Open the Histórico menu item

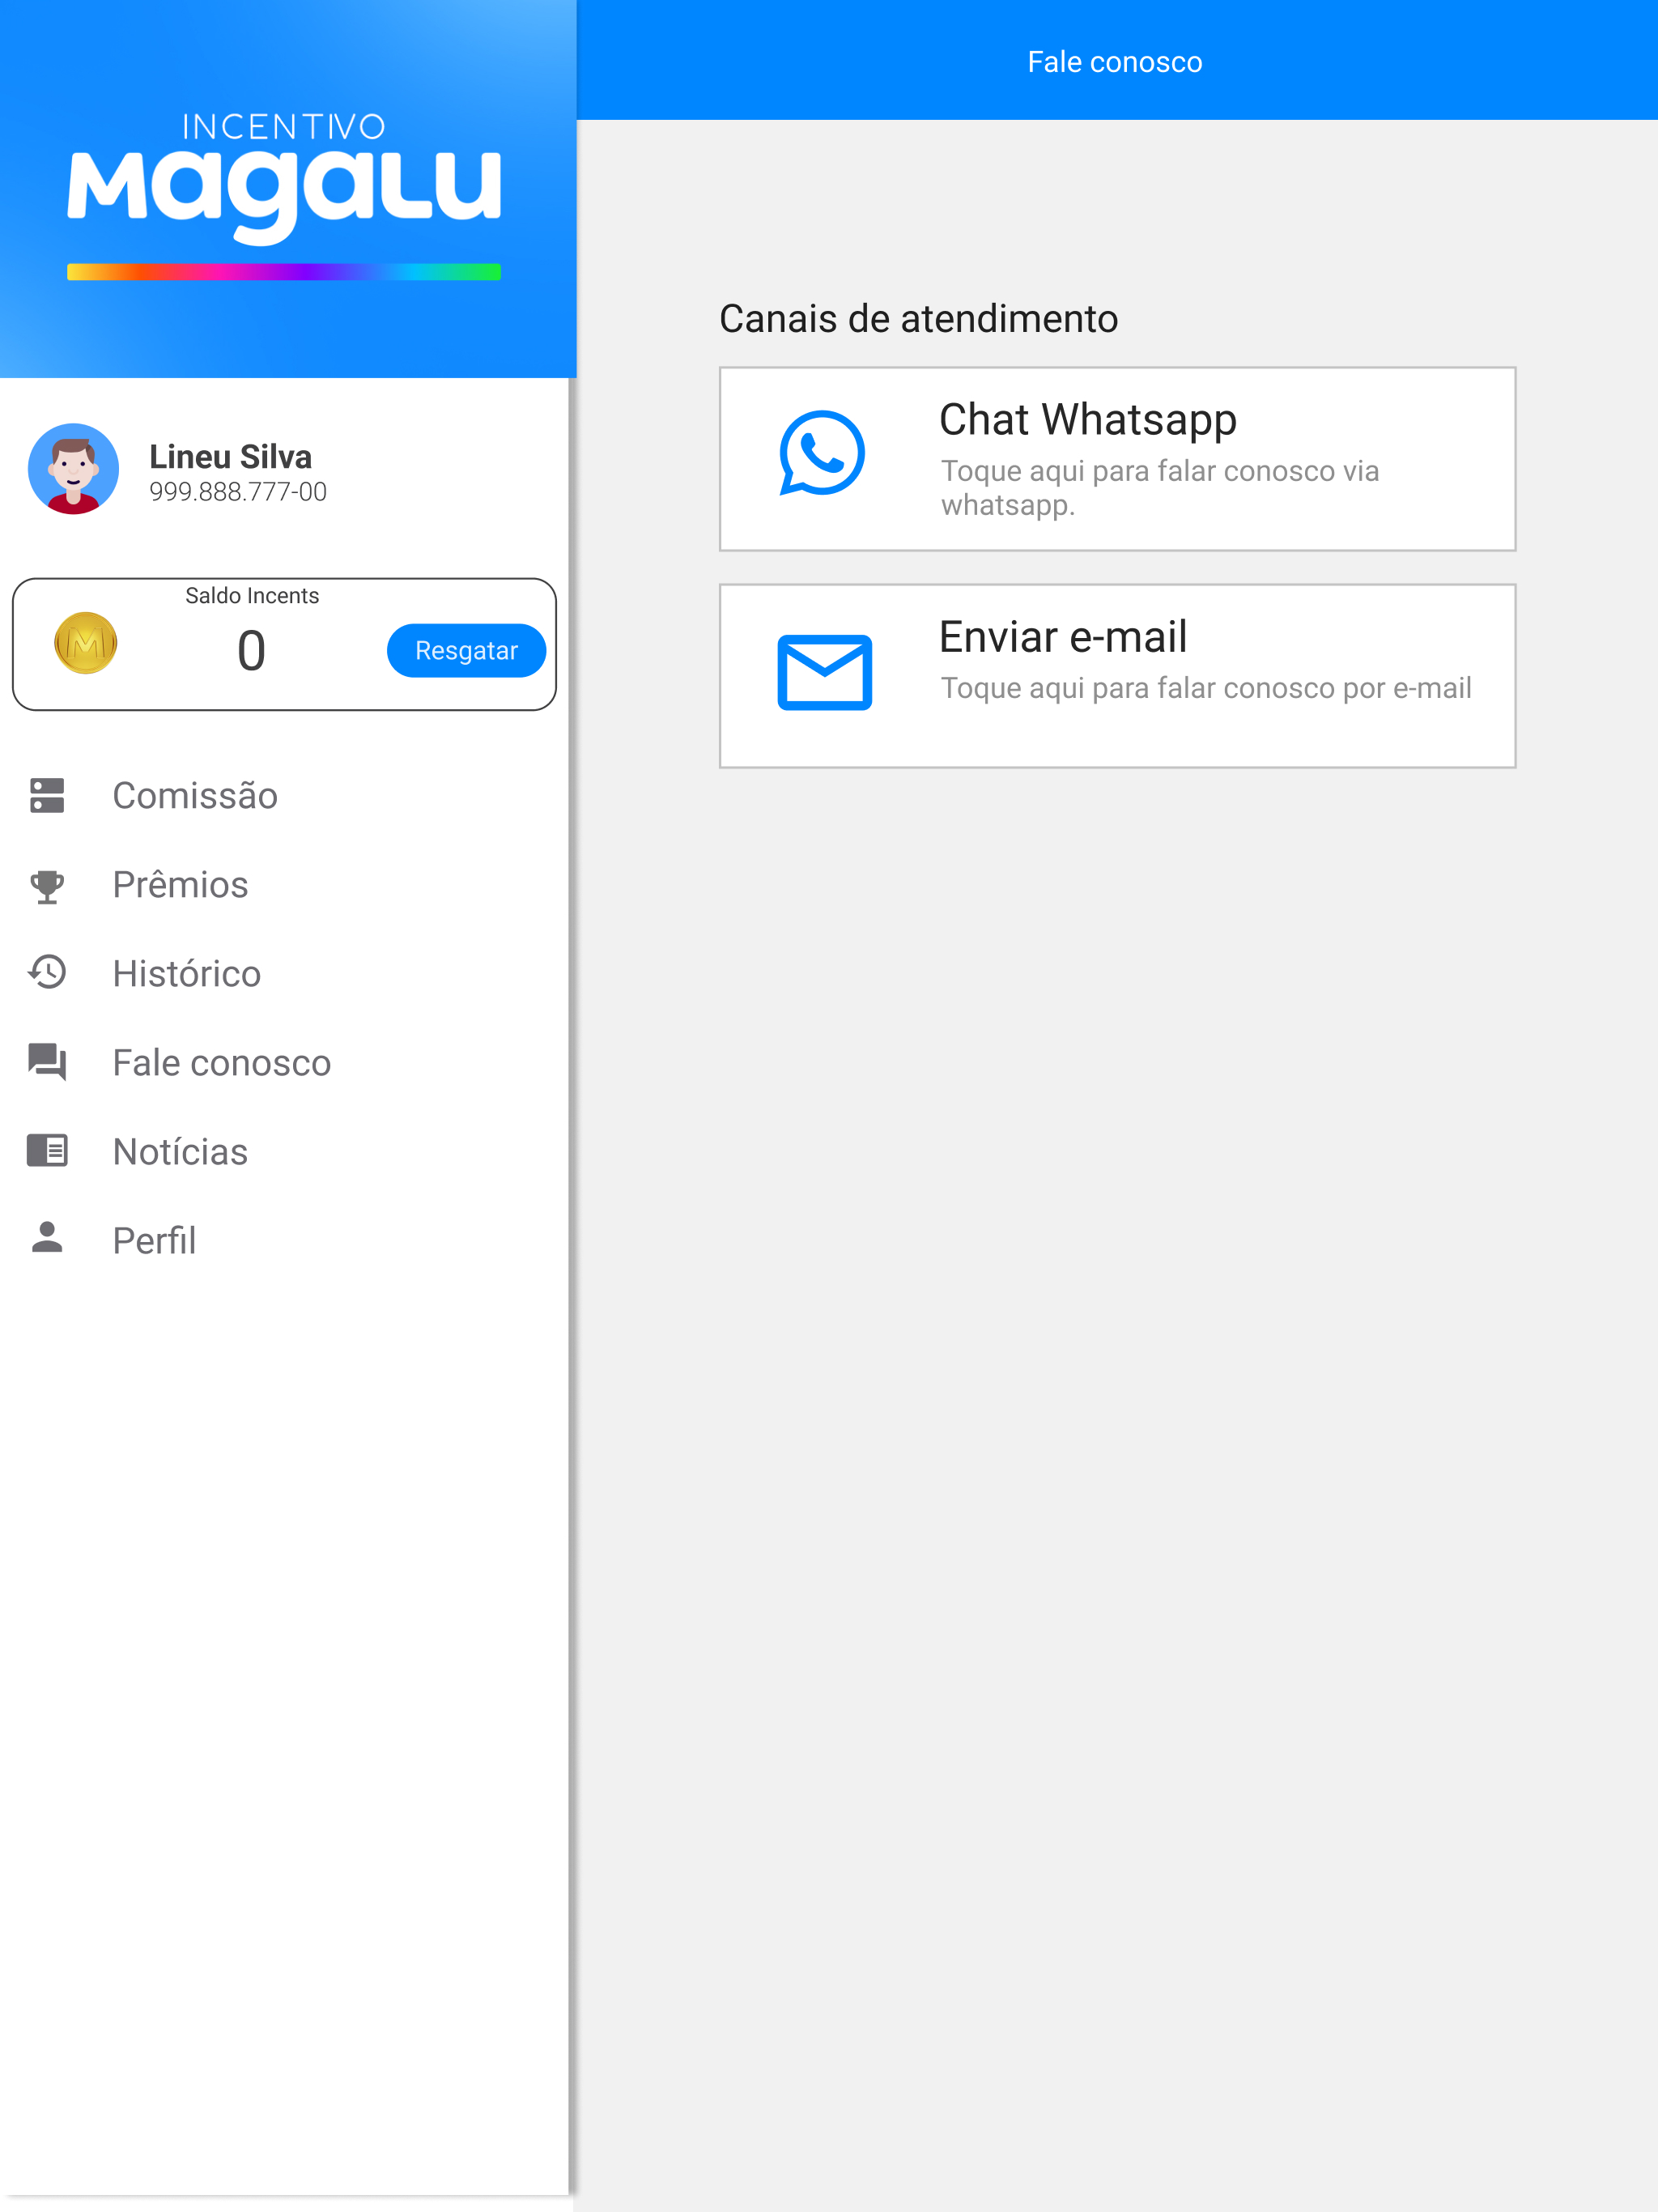(x=284, y=974)
